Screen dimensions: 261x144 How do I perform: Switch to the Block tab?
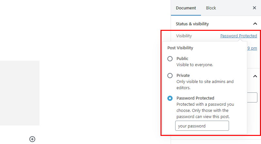click(x=211, y=8)
